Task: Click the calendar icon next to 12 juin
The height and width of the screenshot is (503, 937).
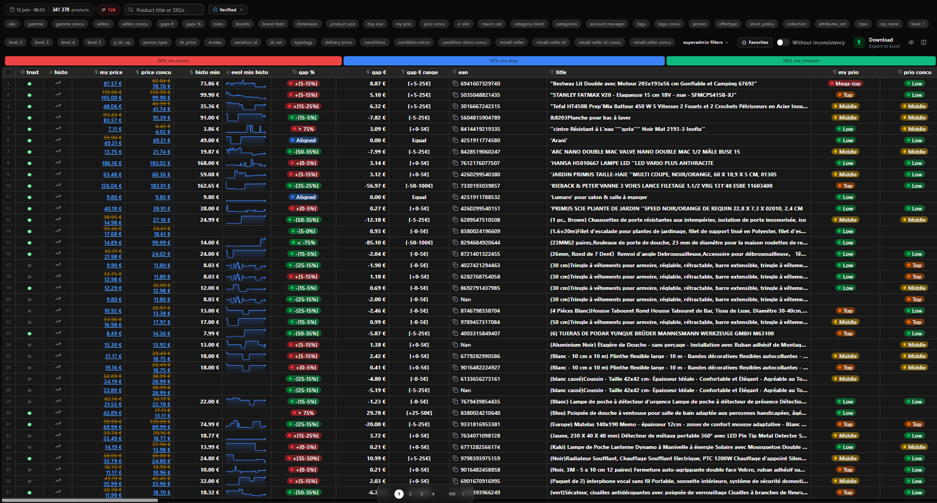Action: pos(11,10)
